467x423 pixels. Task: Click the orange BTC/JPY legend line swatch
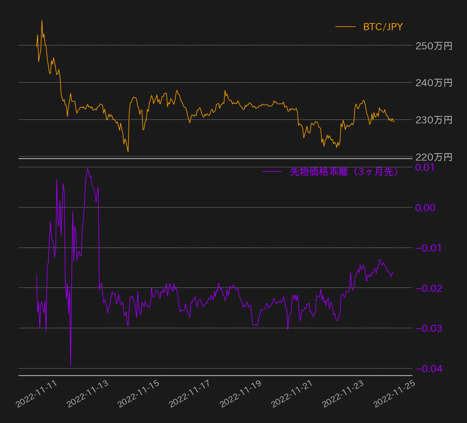tap(345, 27)
